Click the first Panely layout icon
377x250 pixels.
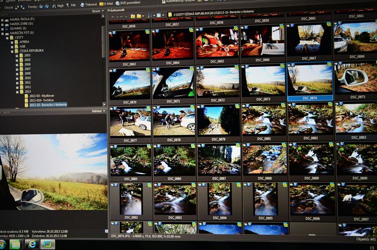tap(41, 7)
